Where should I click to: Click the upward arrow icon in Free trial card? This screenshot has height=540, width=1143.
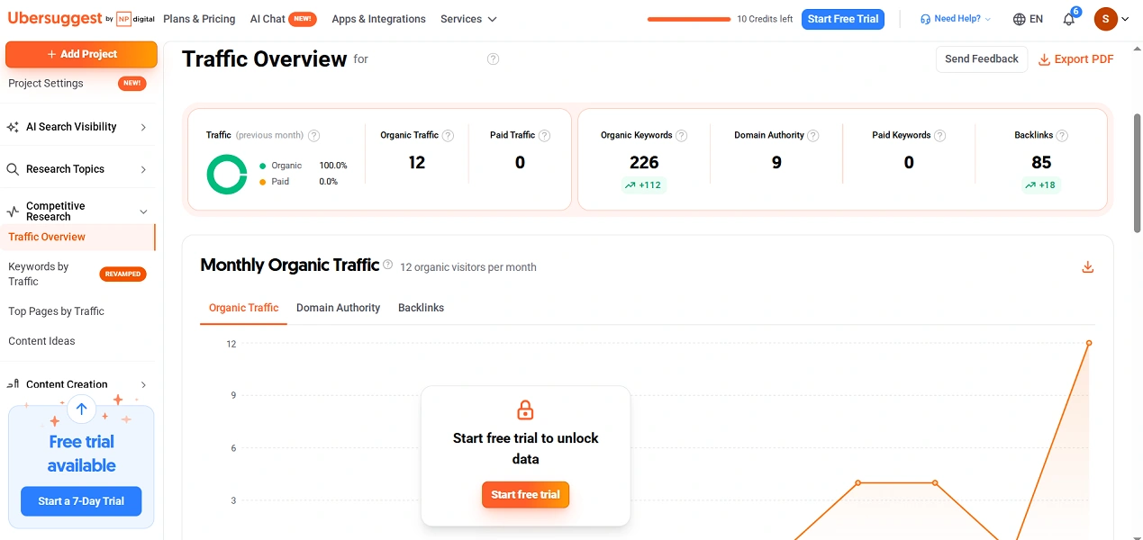point(81,409)
